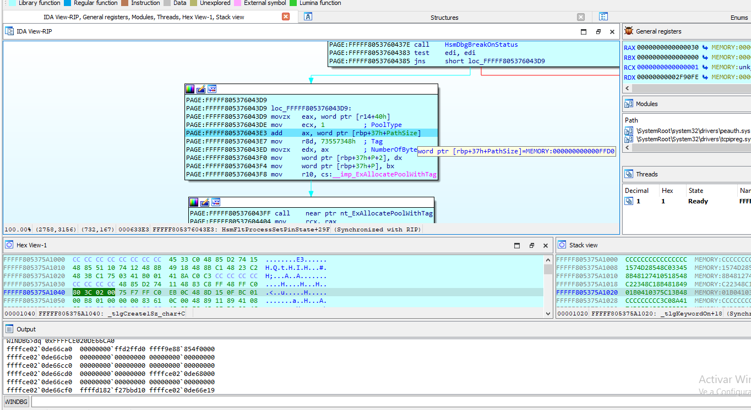Click thread 1 row icon
The width and height of the screenshot is (751, 410).
[629, 201]
